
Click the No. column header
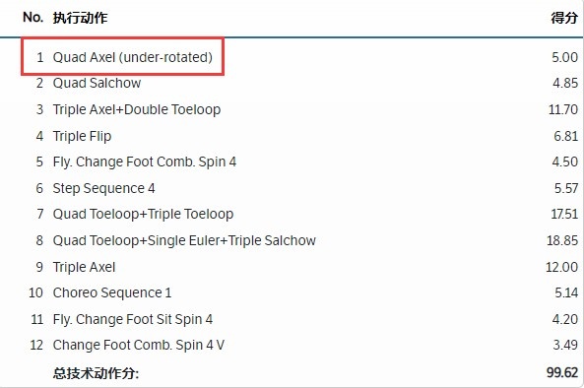(x=32, y=17)
